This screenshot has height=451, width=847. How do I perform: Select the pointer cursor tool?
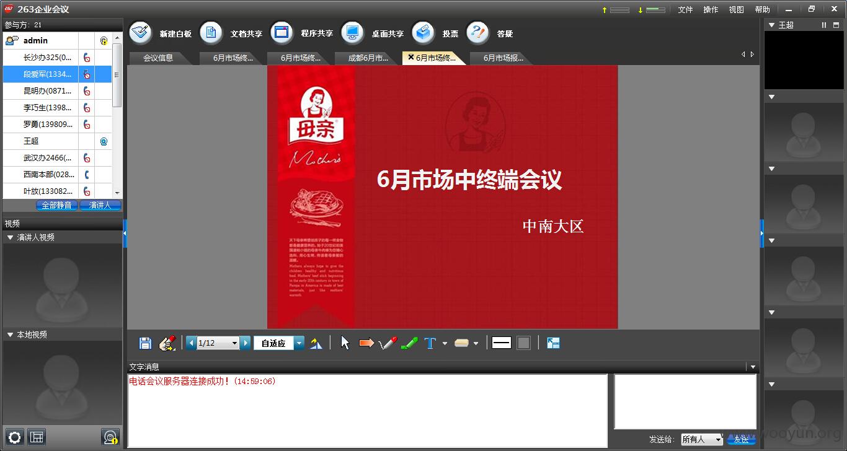pos(345,343)
